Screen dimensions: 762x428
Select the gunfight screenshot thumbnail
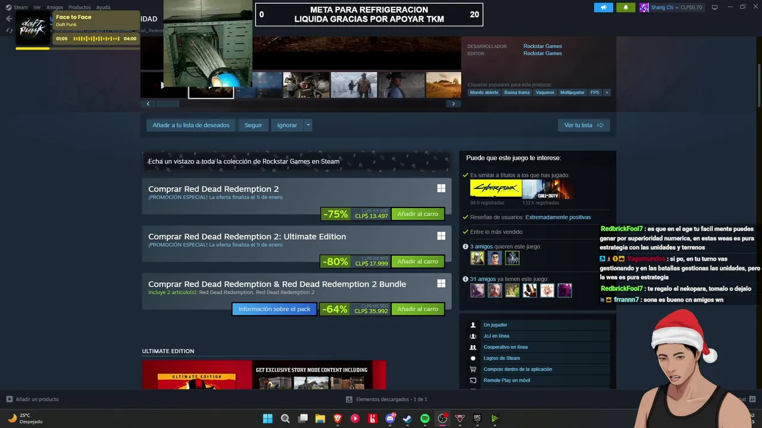click(306, 85)
